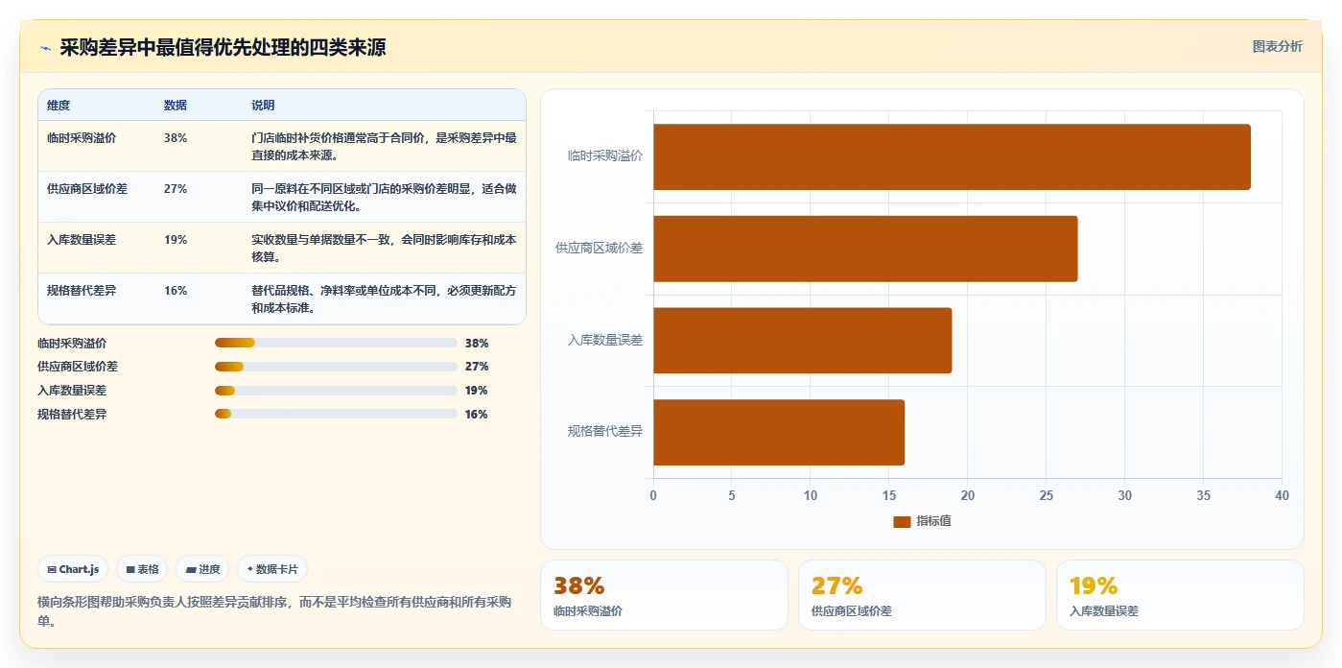
Task: Click the x-axis tick label 20
Action: click(x=968, y=495)
